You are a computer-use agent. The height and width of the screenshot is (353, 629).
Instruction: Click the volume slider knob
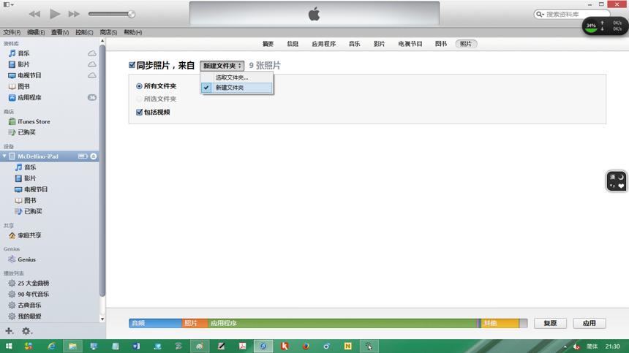131,14
